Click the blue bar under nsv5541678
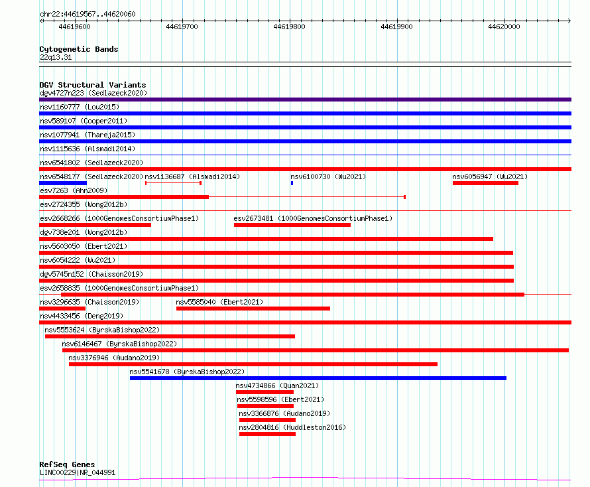 [318, 378]
